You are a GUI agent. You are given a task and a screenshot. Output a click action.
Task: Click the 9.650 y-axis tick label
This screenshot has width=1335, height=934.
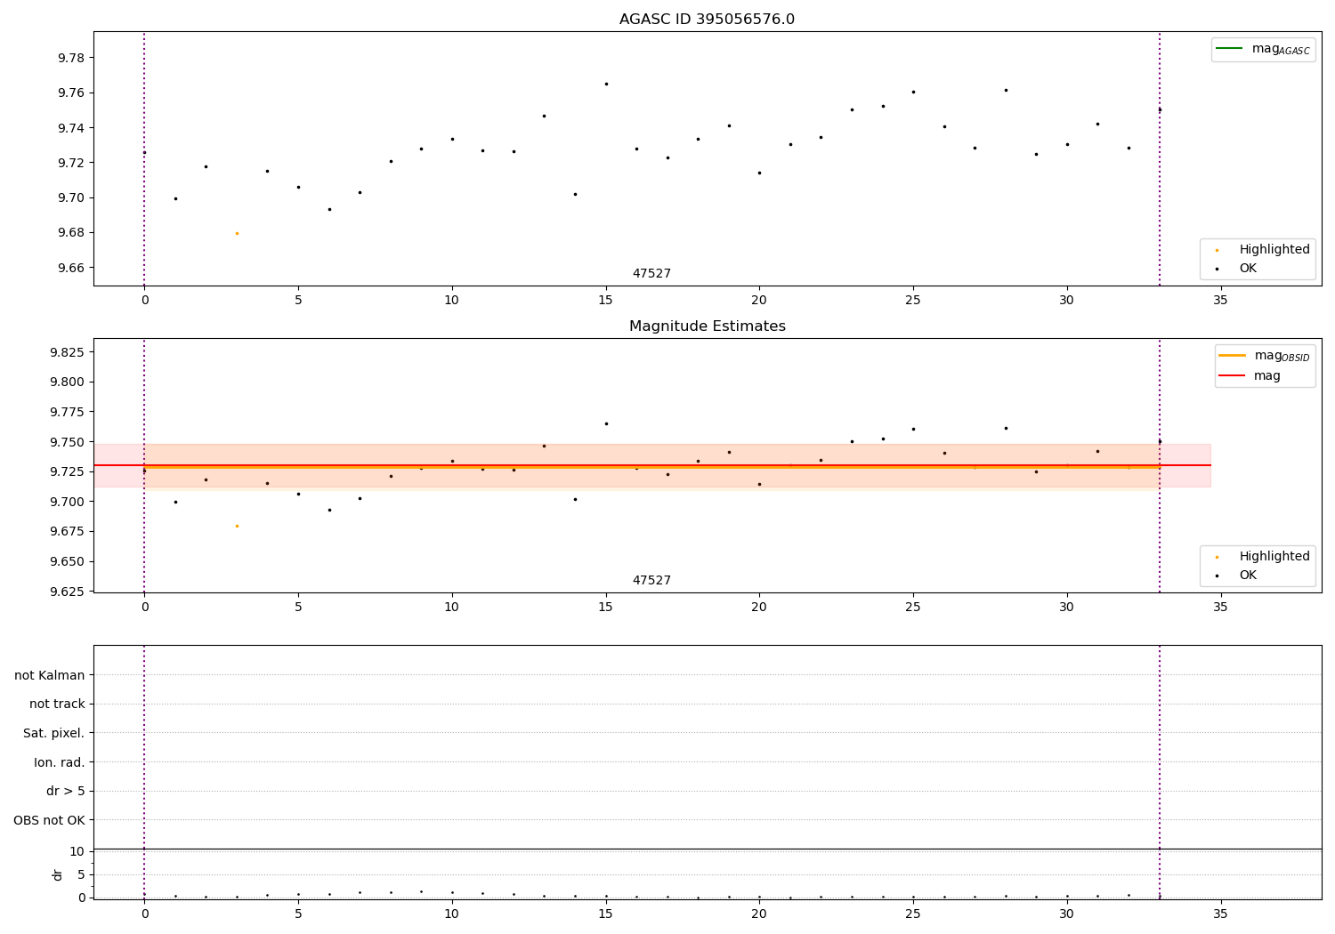68,561
